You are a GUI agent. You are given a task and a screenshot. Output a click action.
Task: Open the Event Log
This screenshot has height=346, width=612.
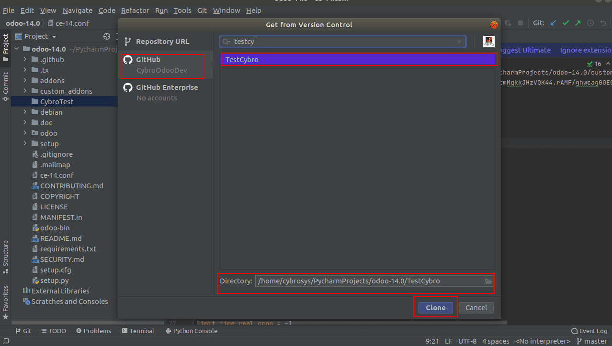[x=589, y=331]
